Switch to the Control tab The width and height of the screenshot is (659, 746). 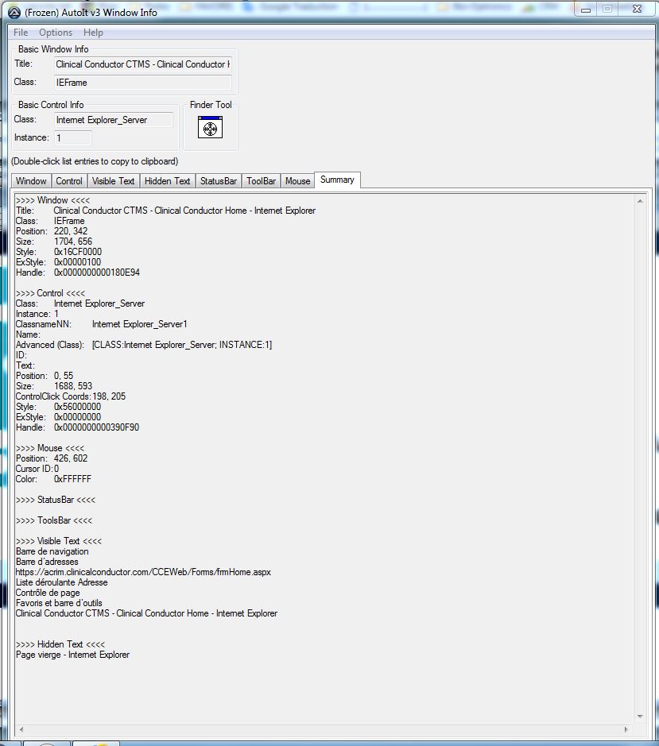click(x=69, y=181)
